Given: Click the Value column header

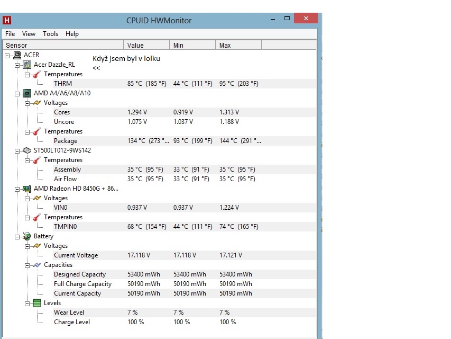Looking at the screenshot, I should (146, 45).
